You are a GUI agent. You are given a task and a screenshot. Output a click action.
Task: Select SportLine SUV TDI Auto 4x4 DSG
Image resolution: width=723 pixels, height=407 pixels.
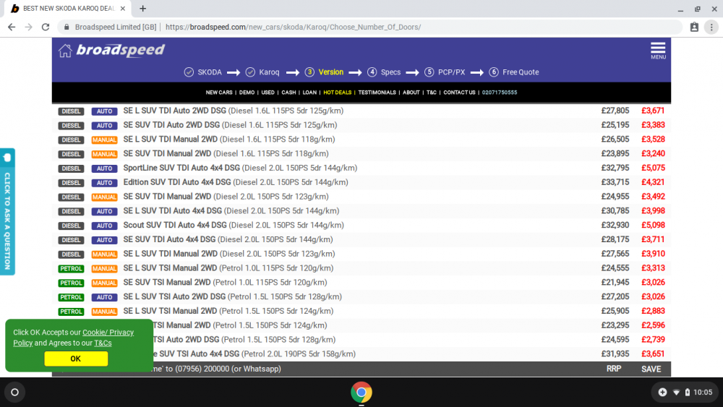point(240,168)
